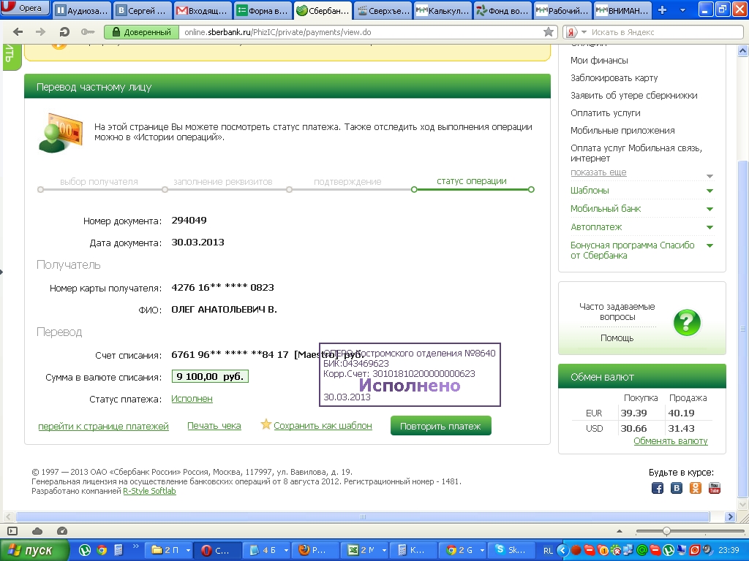749x561 pixels.
Task: Click 'Сохранить как шаблон' link
Action: click(323, 426)
